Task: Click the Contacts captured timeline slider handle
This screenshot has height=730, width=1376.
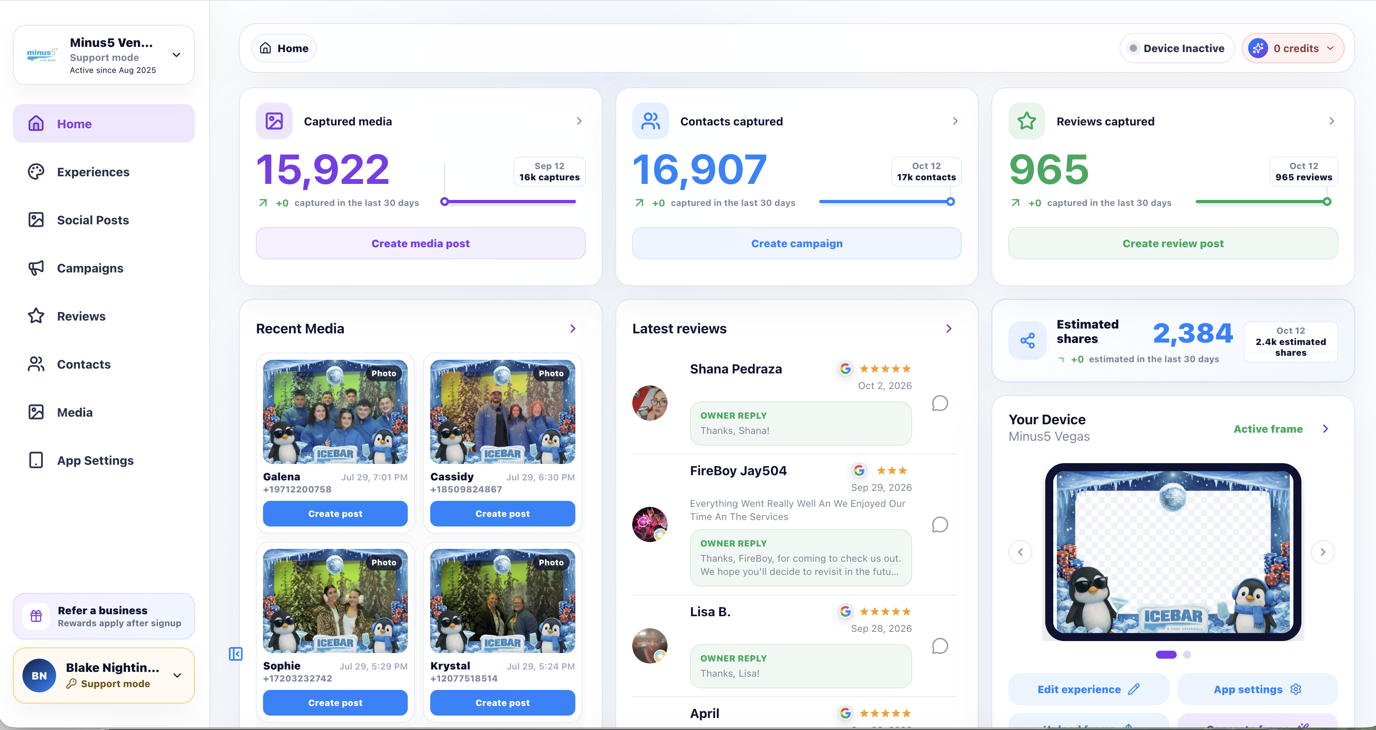Action: (950, 202)
